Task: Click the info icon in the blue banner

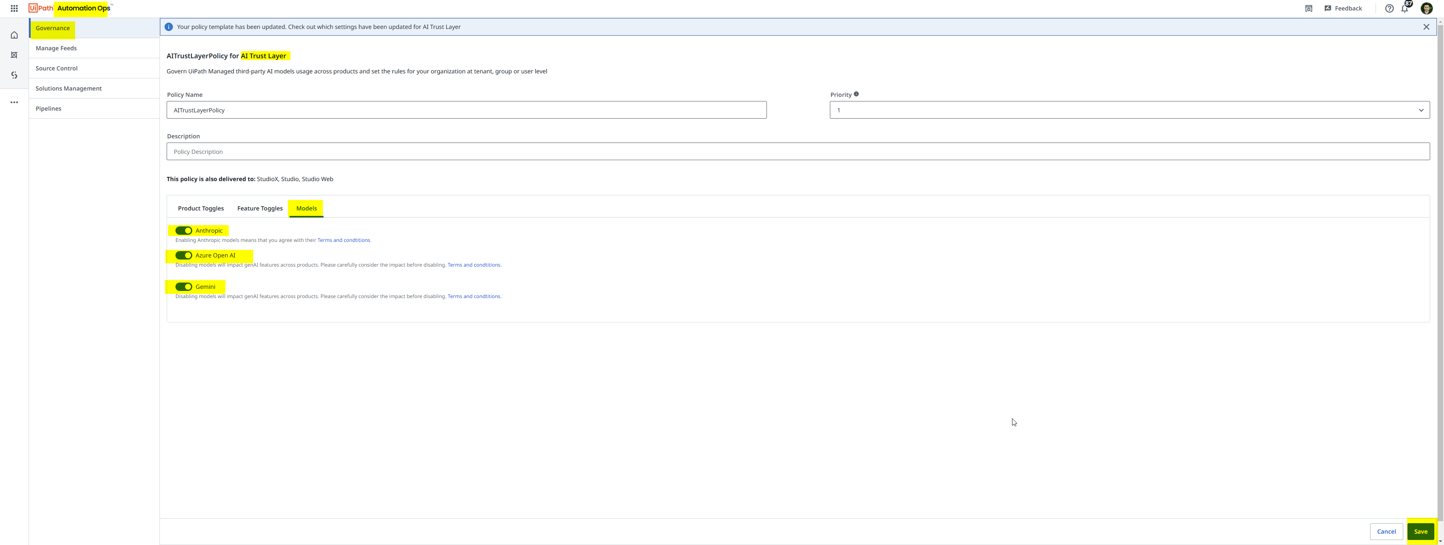Action: 169,27
